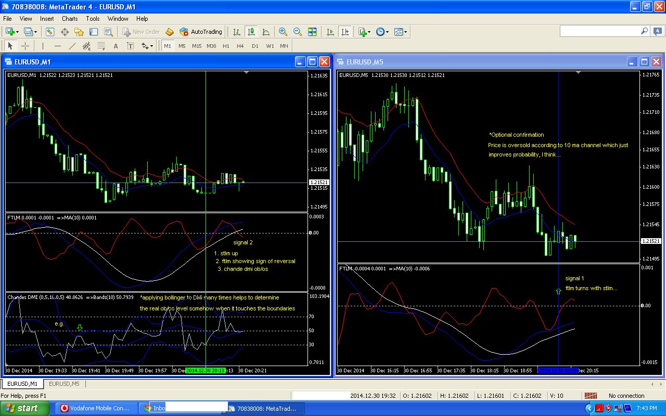Switch timeframe to M15

[x=197, y=46]
